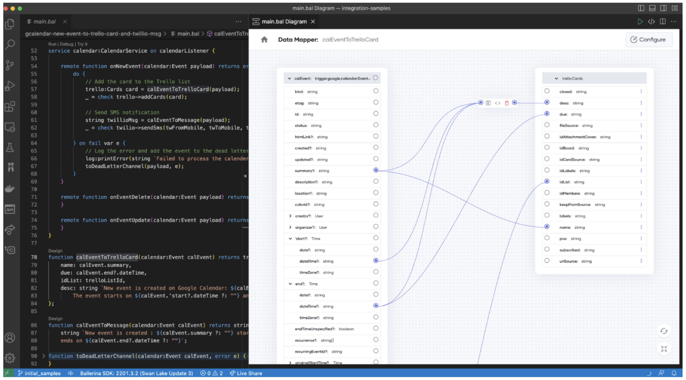Viewport: 686px width, 380px height.
Task: Open the Extensions view icon
Action: [x=10, y=106]
